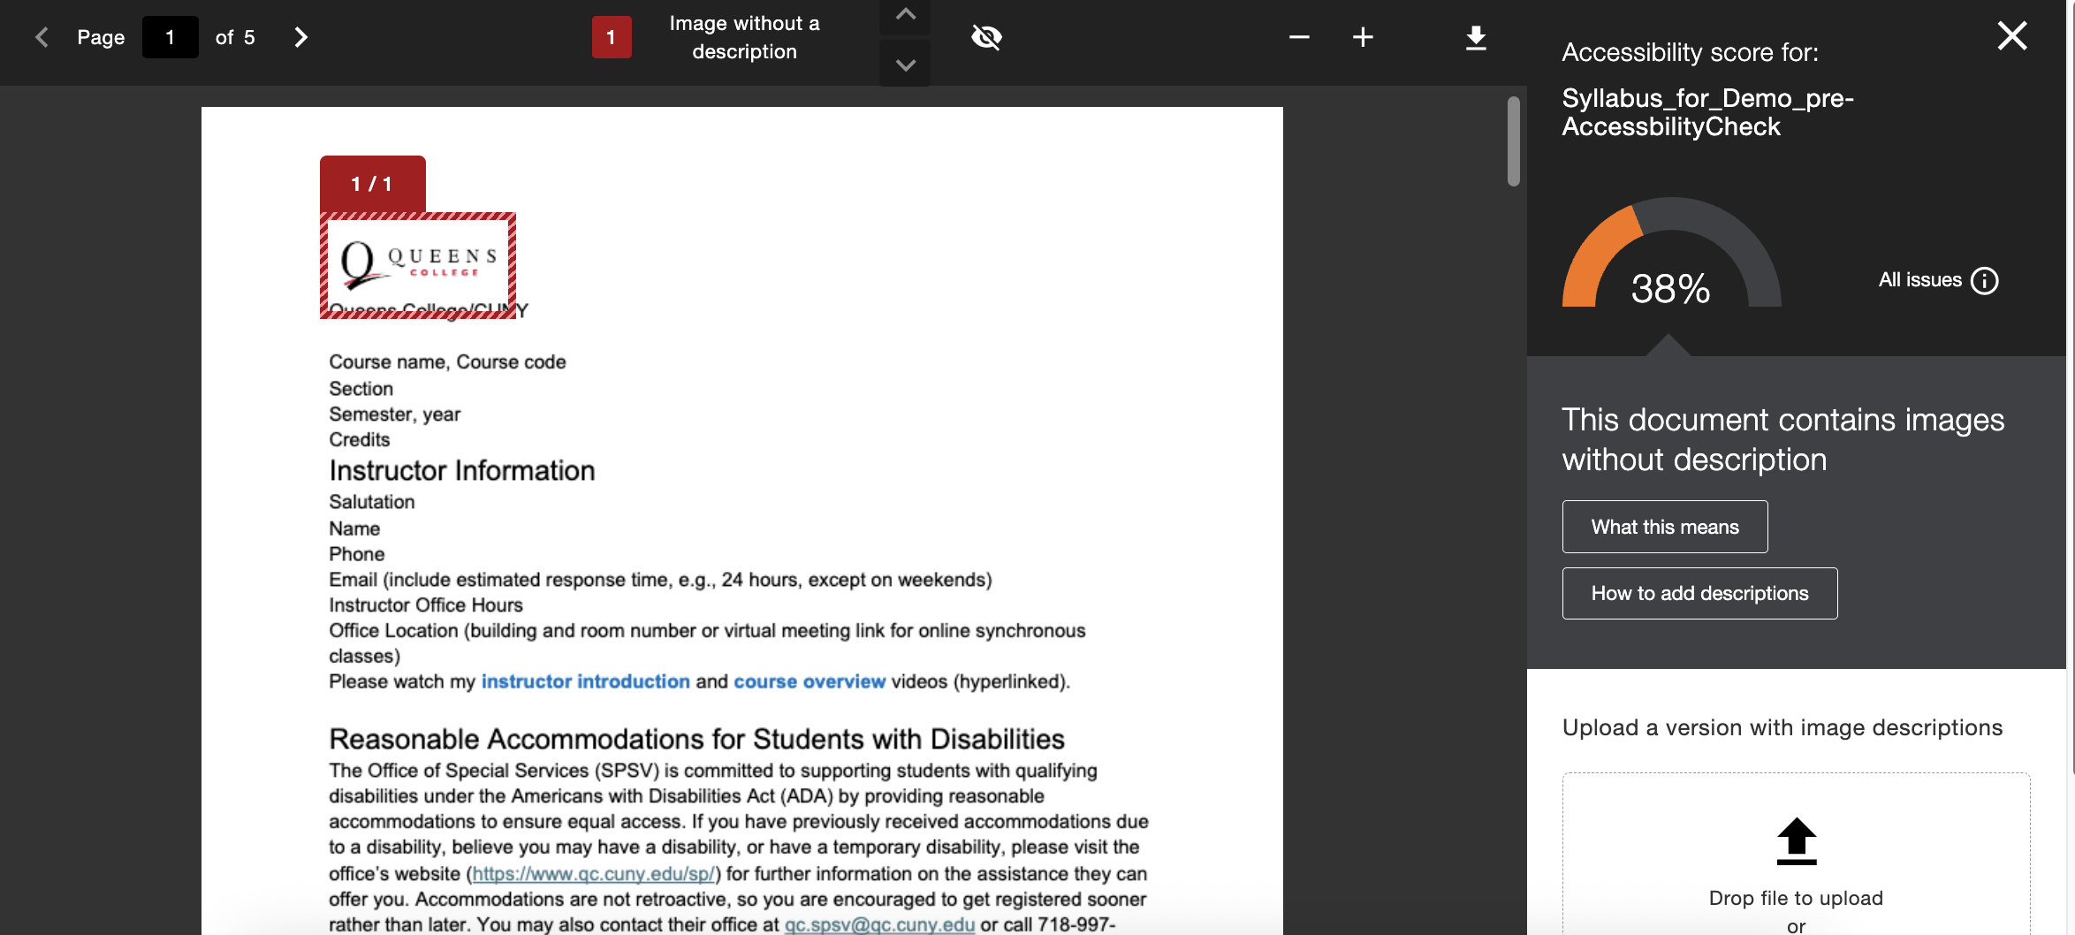This screenshot has height=935, width=2075.
Task: Zoom in with the plus icon
Action: [x=1363, y=37]
